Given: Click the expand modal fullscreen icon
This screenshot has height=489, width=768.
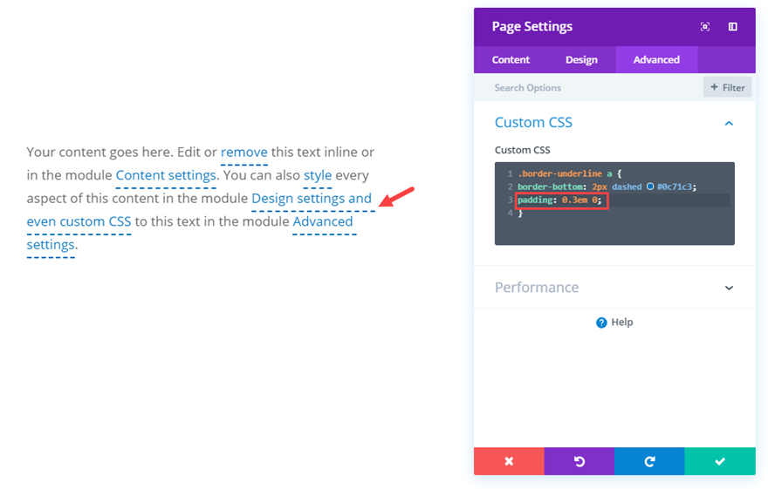Looking at the screenshot, I should [705, 27].
